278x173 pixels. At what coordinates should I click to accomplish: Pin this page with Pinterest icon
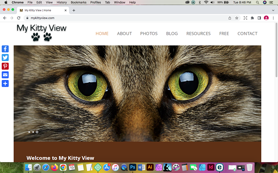coord(5,66)
